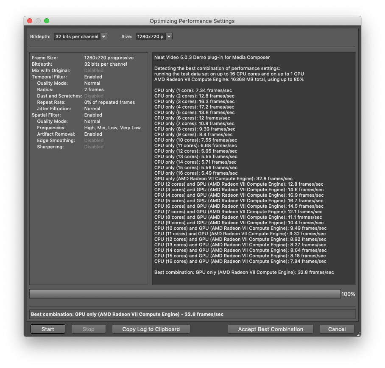Open the Size 1280x720 p dropdown
This screenshot has height=368, width=385.
point(154,36)
